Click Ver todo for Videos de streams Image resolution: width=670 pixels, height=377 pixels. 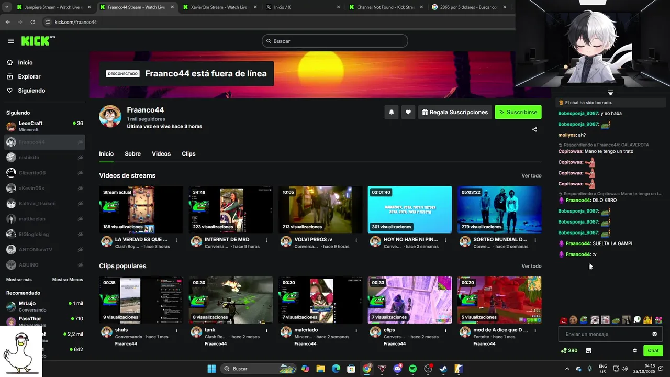click(531, 175)
